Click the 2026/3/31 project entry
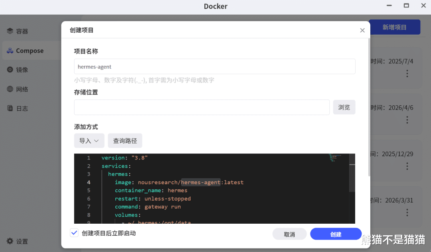Image resolution: width=431 pixels, height=252 pixels. pyautogui.click(x=396, y=207)
